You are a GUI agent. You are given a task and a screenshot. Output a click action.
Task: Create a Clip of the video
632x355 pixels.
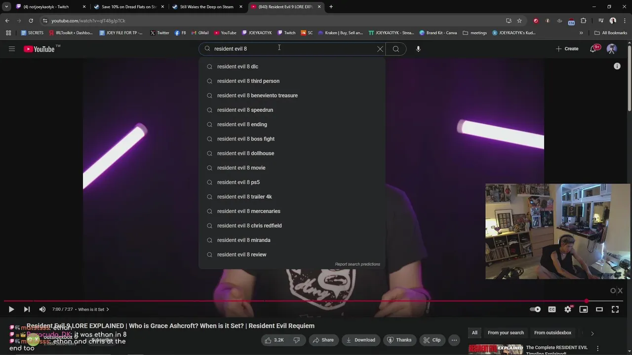coord(432,340)
